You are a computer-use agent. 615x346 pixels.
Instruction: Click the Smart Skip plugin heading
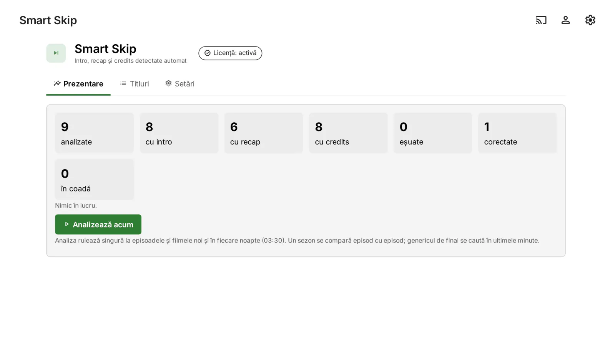(x=105, y=49)
